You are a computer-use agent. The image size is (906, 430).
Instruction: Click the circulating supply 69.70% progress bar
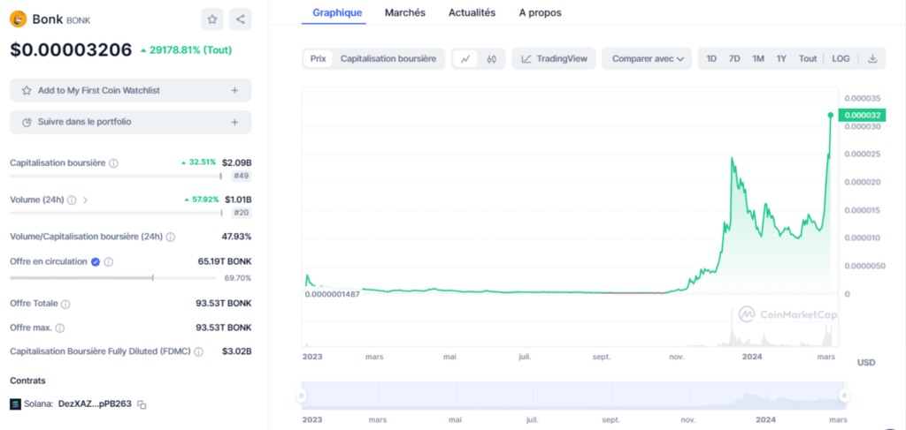click(x=112, y=278)
